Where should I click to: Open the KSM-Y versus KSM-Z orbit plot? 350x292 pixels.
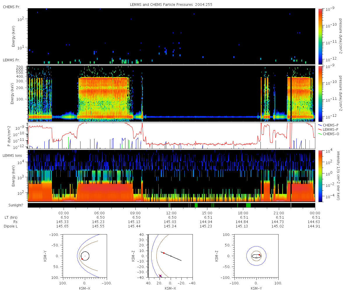[256, 256]
